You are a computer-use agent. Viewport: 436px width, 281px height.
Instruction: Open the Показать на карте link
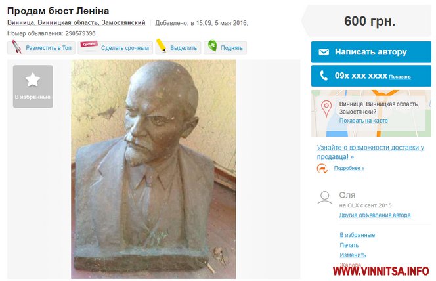pyautogui.click(x=363, y=121)
